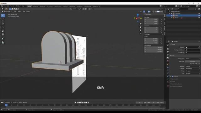Open Output properties tab icon
201x113 pixels.
(x=168, y=52)
